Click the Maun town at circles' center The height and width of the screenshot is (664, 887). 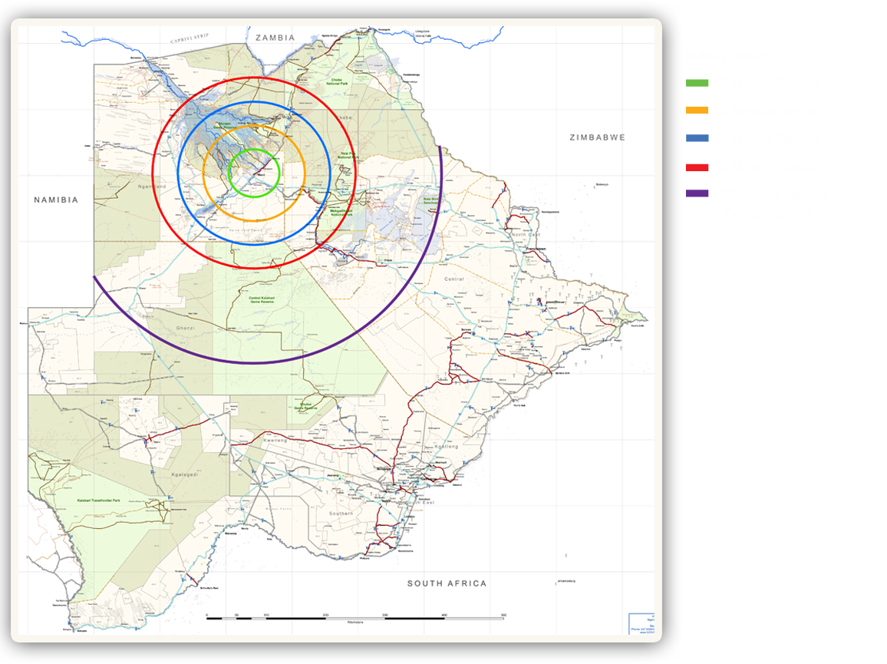(x=261, y=175)
